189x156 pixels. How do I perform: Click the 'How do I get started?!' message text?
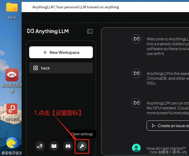point(166,148)
